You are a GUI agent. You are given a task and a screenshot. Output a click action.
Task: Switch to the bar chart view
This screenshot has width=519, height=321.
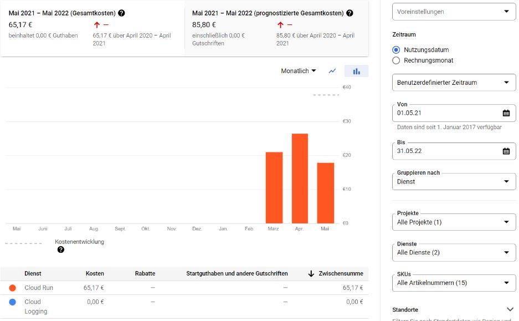click(356, 71)
